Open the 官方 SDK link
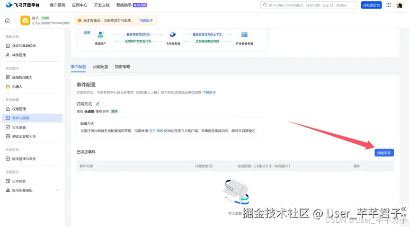 coord(156,131)
